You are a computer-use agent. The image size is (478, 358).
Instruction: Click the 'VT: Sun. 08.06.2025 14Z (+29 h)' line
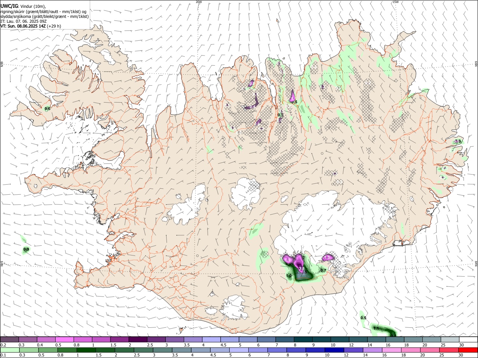click(31, 26)
